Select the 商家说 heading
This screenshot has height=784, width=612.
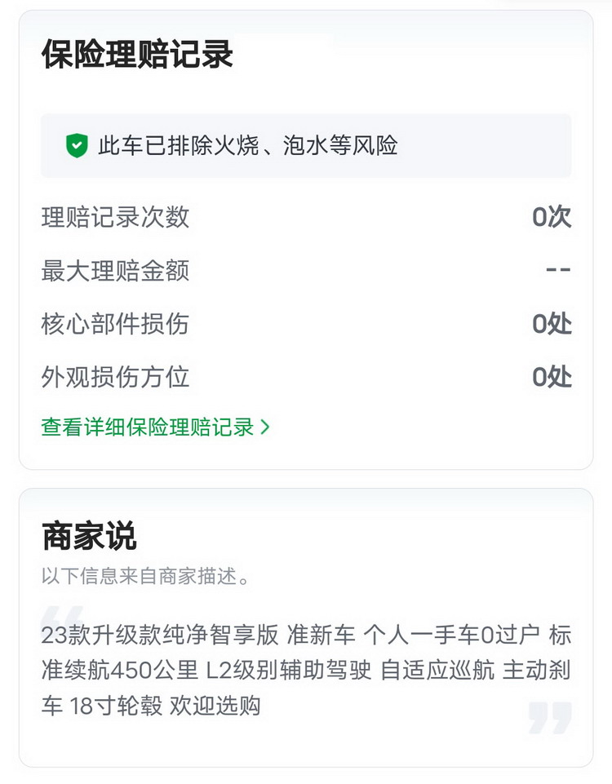tap(89, 536)
